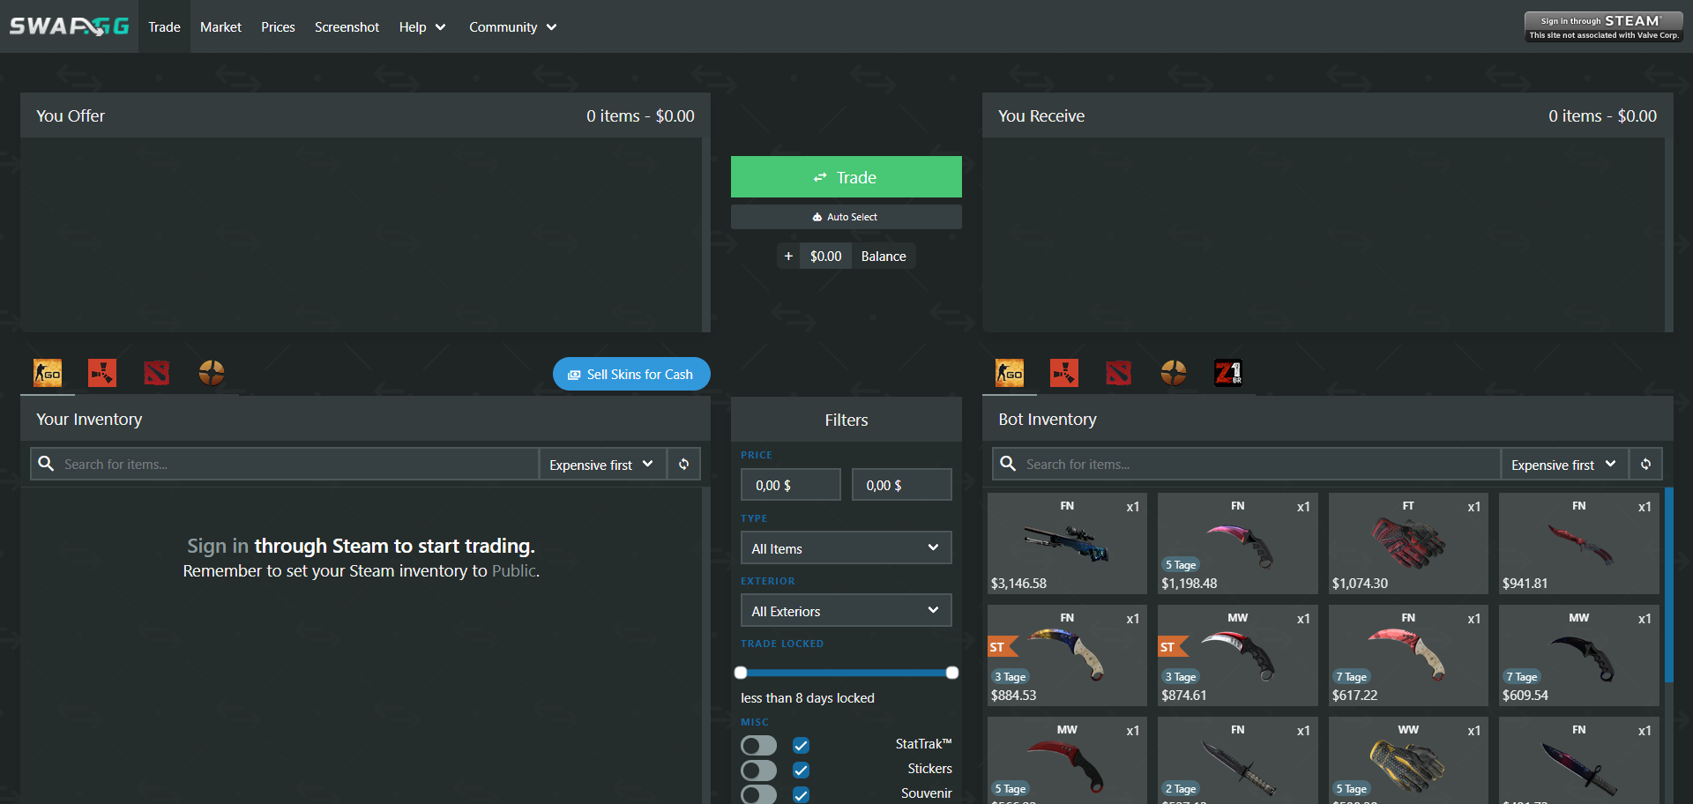This screenshot has width=1693, height=804.
Task: Select Rust icon above Bot Inventory
Action: tap(1064, 373)
